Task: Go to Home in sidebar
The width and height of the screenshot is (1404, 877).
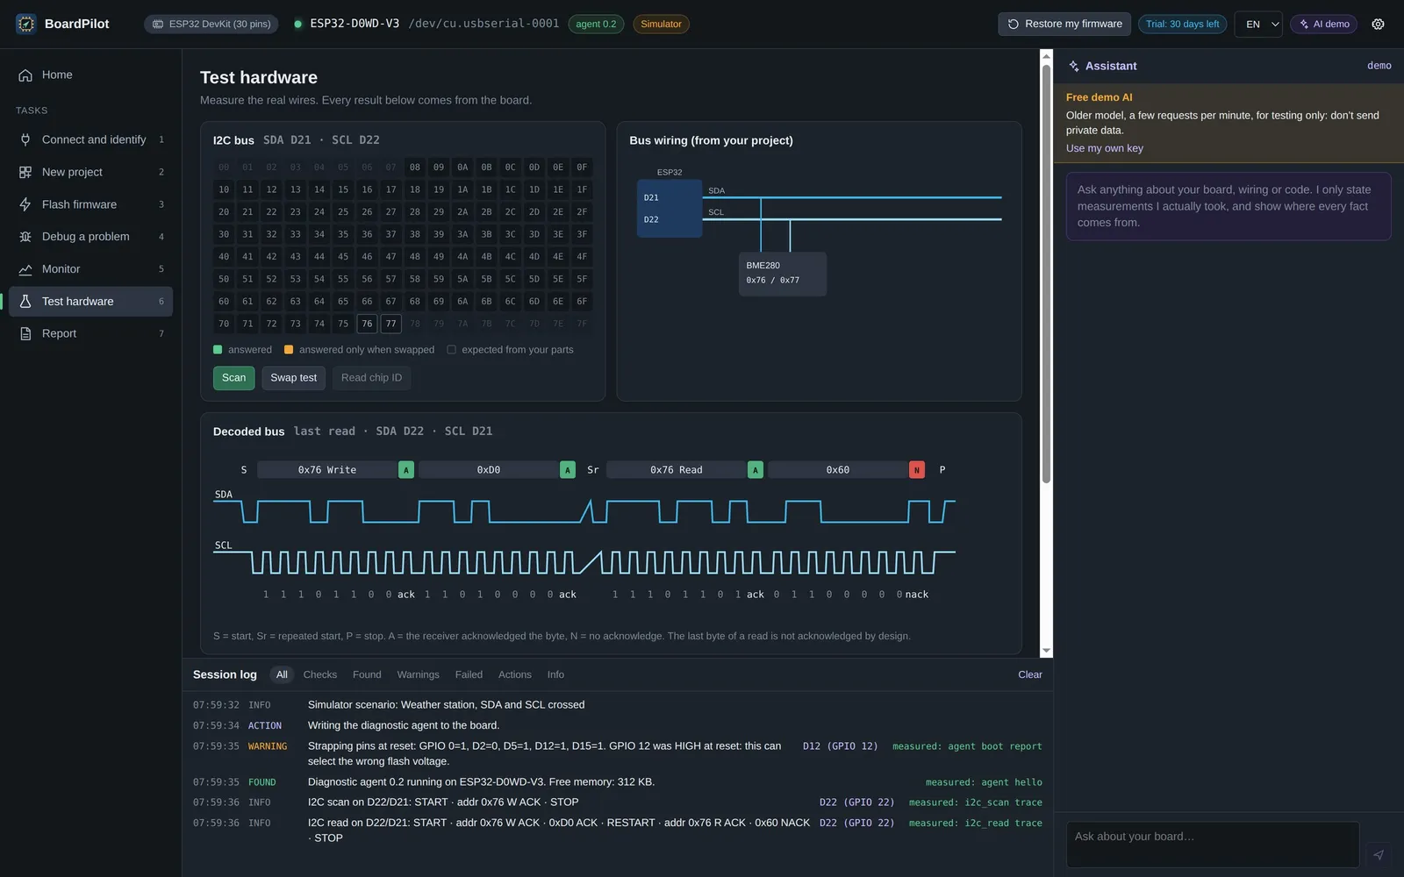Action: point(90,75)
